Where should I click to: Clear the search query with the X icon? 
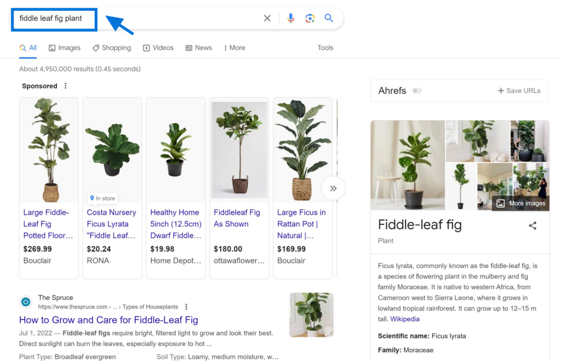tap(267, 18)
